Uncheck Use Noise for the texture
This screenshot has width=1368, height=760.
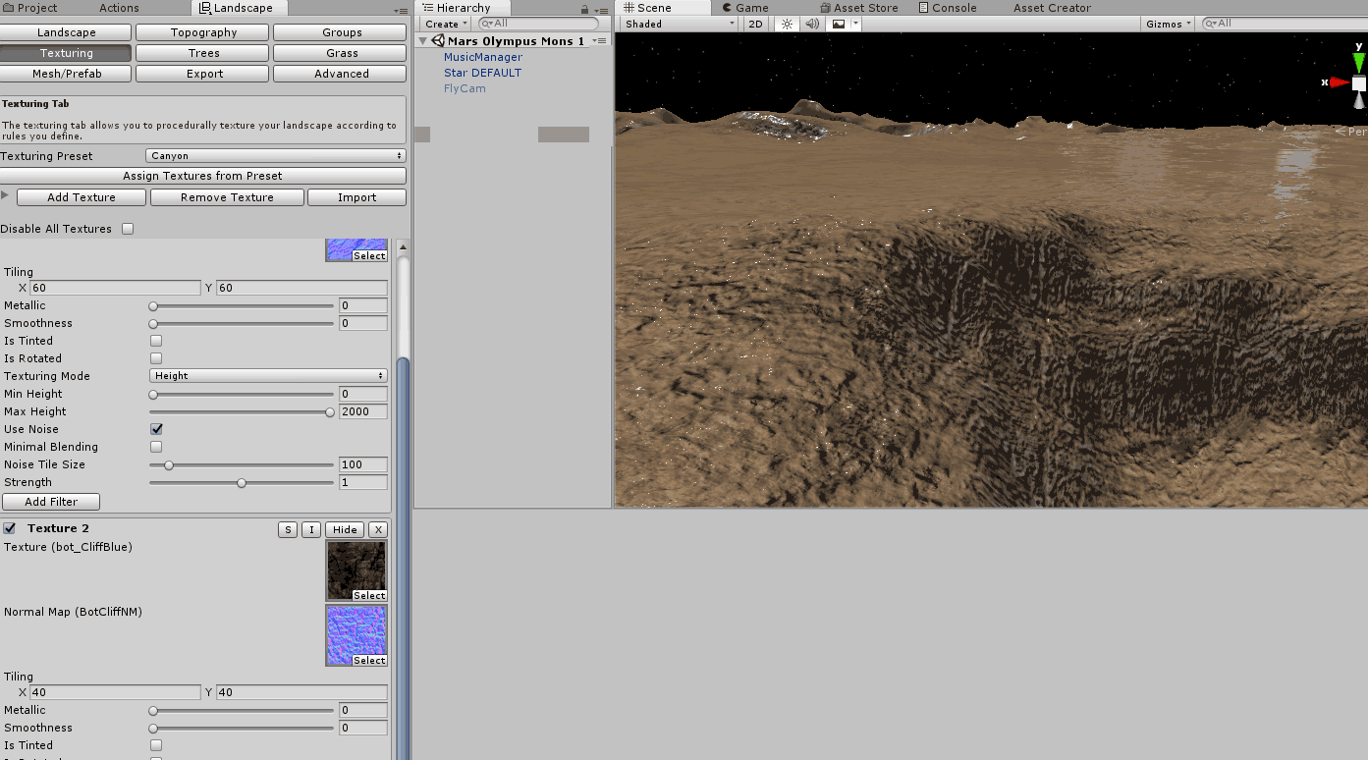pos(155,428)
